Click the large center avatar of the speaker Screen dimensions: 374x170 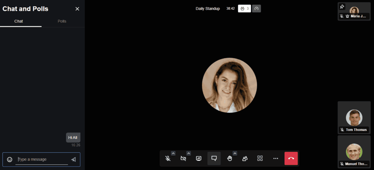229,85
